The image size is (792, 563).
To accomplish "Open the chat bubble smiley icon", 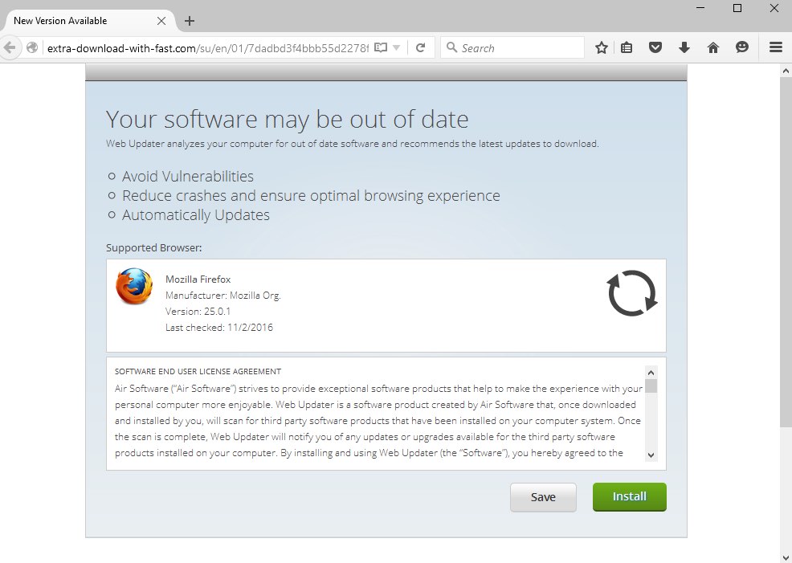I will pos(741,47).
